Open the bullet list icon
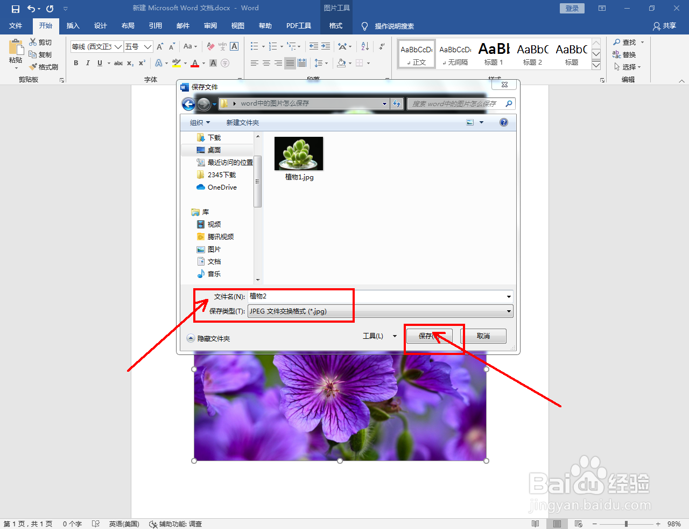Viewport: 689px width, 529px height. (x=255, y=47)
